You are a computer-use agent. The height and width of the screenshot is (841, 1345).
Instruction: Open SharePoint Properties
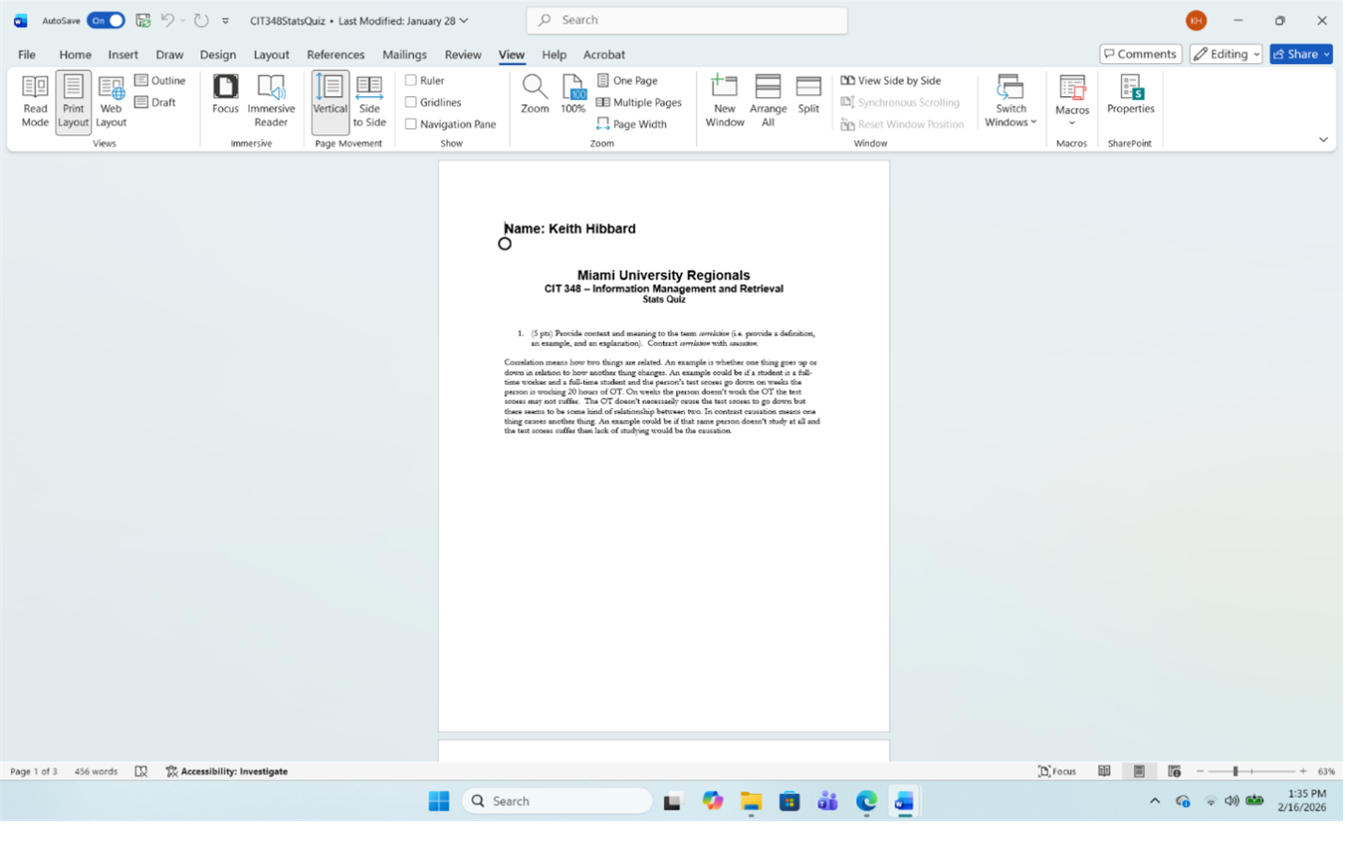click(x=1130, y=95)
